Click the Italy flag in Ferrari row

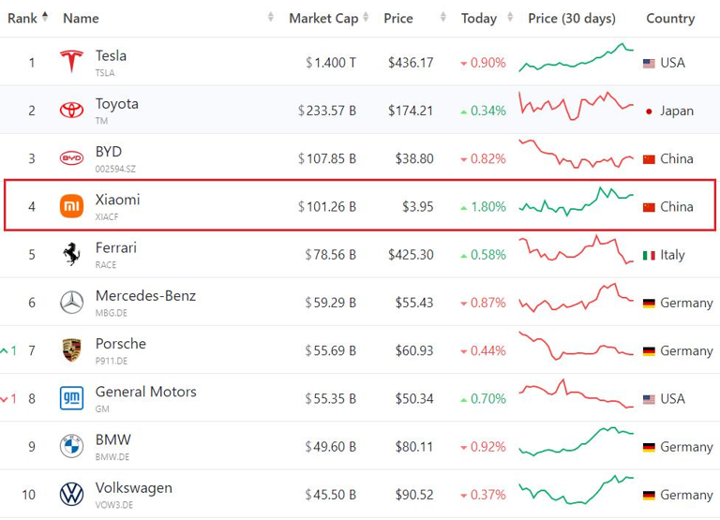coord(649,255)
